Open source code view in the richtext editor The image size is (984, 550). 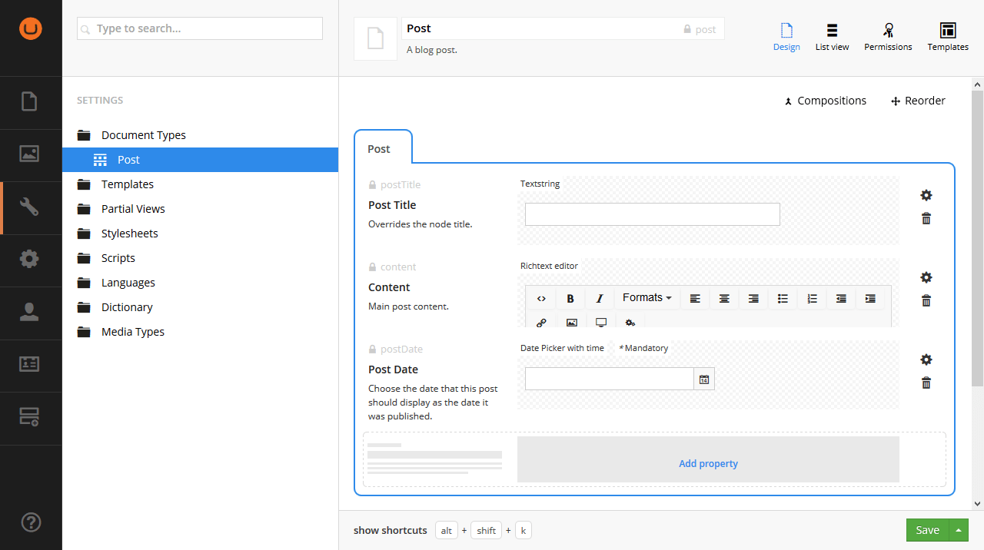541,298
